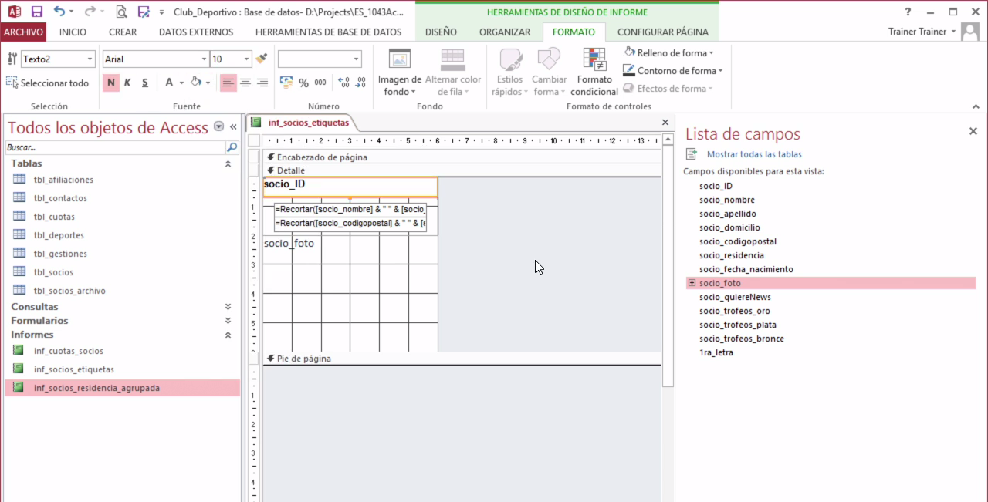Open Estilos rápidos gallery

coord(509,72)
